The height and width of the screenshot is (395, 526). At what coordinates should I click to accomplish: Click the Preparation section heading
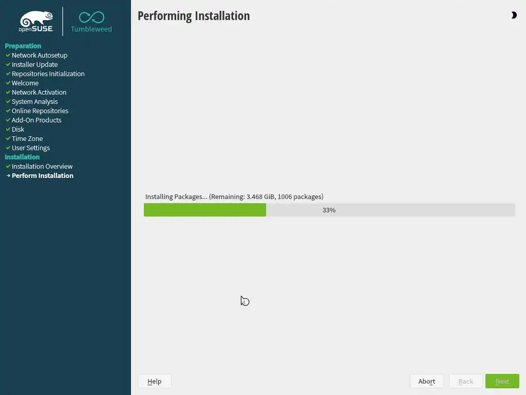coord(23,46)
